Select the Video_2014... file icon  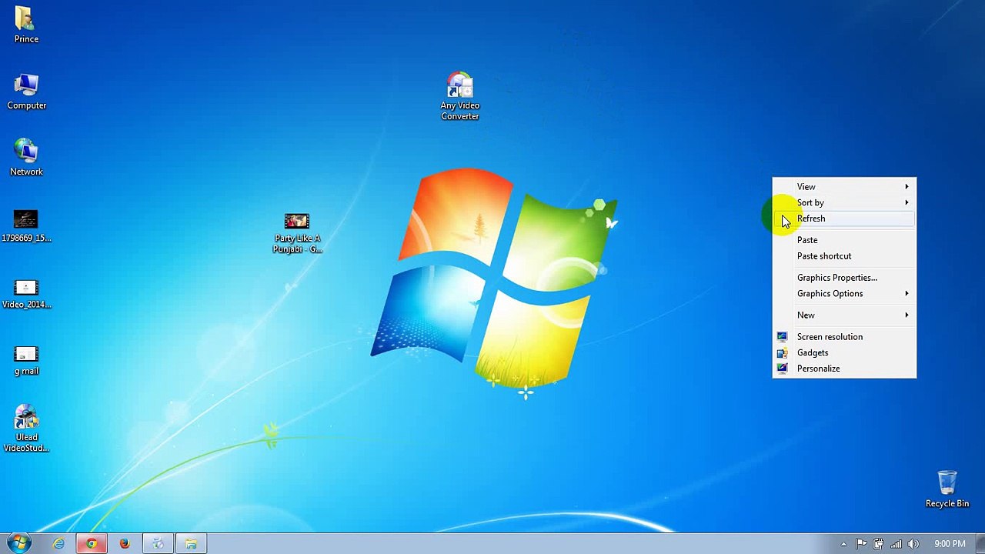pyautogui.click(x=26, y=293)
